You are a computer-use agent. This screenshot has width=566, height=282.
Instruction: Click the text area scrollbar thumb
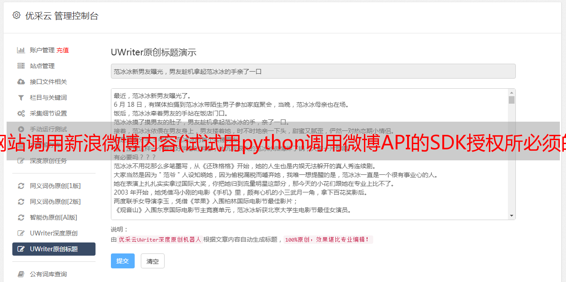click(511, 100)
